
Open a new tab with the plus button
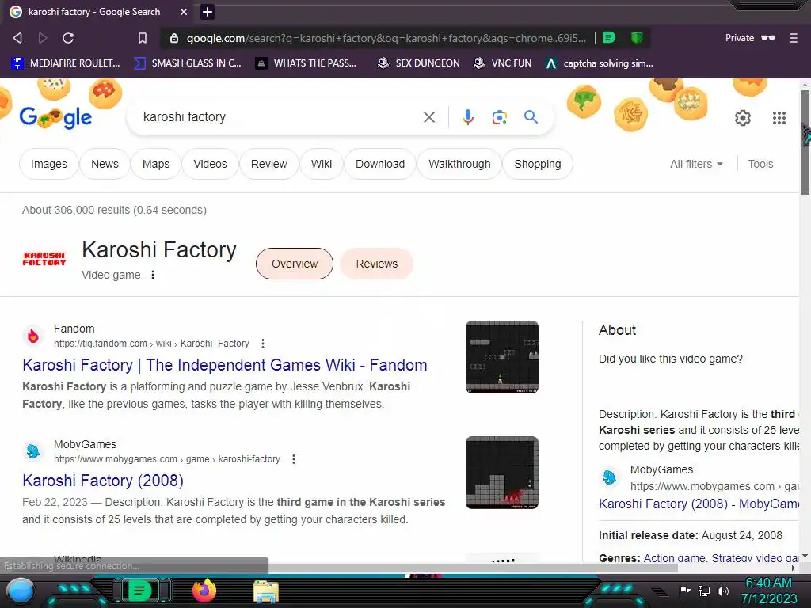tap(208, 11)
